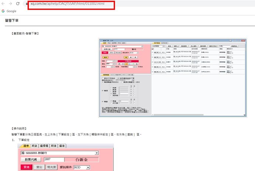Screen dimensions: 255x171
Task: Select the fourth tab 期複 in order settings
Action: pyautogui.click(x=54, y=146)
